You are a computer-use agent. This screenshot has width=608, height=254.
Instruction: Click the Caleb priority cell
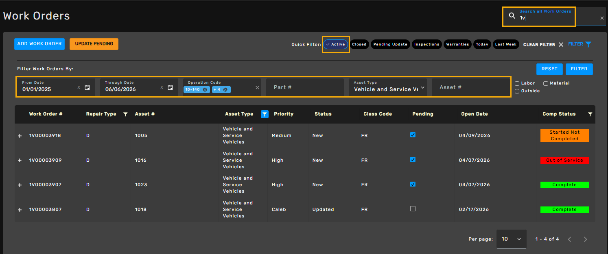tap(279, 209)
